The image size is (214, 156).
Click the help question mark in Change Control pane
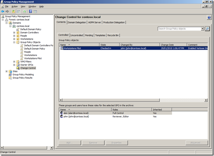(209, 17)
